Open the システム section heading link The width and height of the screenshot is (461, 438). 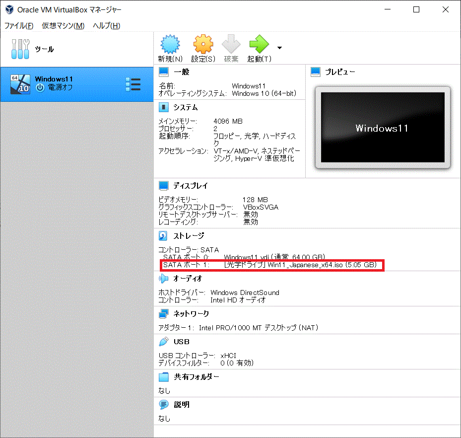pyautogui.click(x=185, y=107)
